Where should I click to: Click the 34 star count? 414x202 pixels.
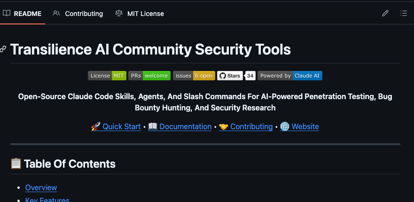point(250,76)
